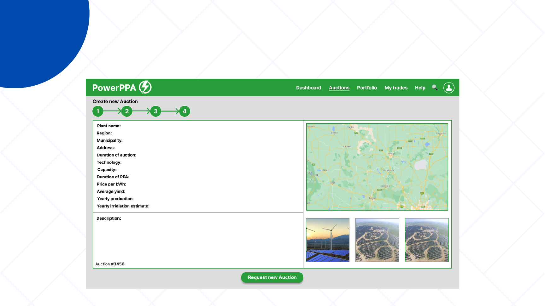Go to step 1 circle
545x306 pixels.
pyautogui.click(x=98, y=111)
